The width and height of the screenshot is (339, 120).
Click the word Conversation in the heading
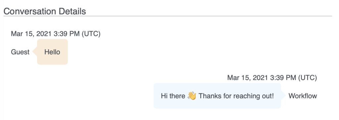[x=29, y=11]
